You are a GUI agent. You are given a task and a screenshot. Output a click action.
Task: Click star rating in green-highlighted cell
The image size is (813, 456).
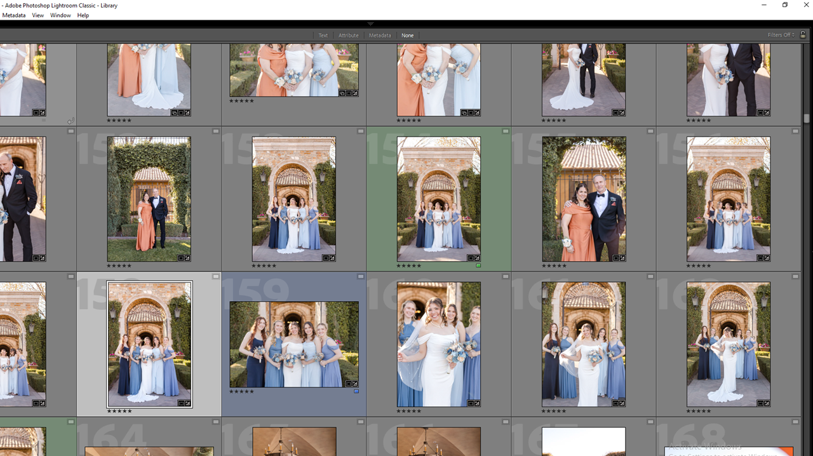coord(409,265)
